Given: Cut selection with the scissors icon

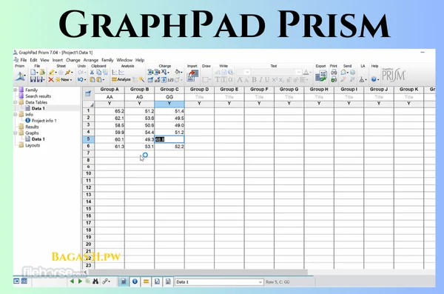Looking at the screenshot, I should [92, 73].
